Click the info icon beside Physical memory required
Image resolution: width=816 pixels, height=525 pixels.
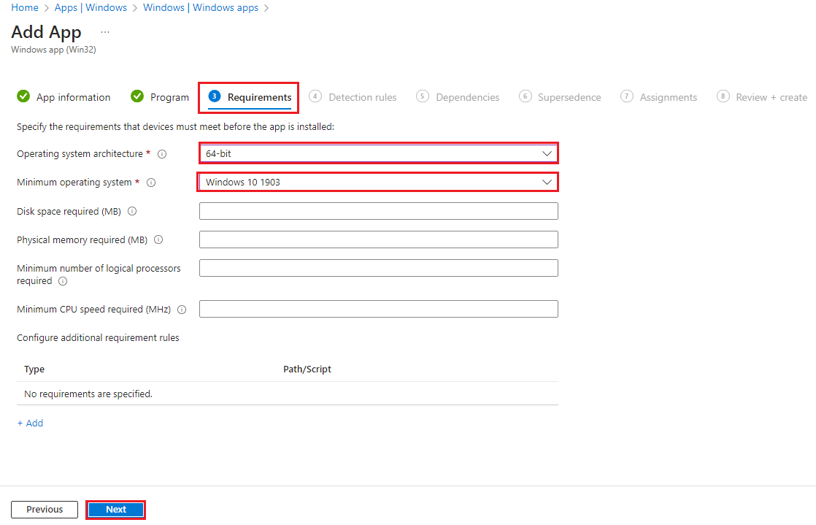(x=158, y=239)
